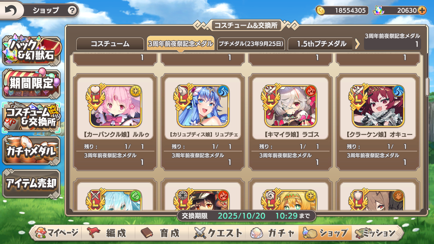Tap the plus icon beside gems

point(422,11)
